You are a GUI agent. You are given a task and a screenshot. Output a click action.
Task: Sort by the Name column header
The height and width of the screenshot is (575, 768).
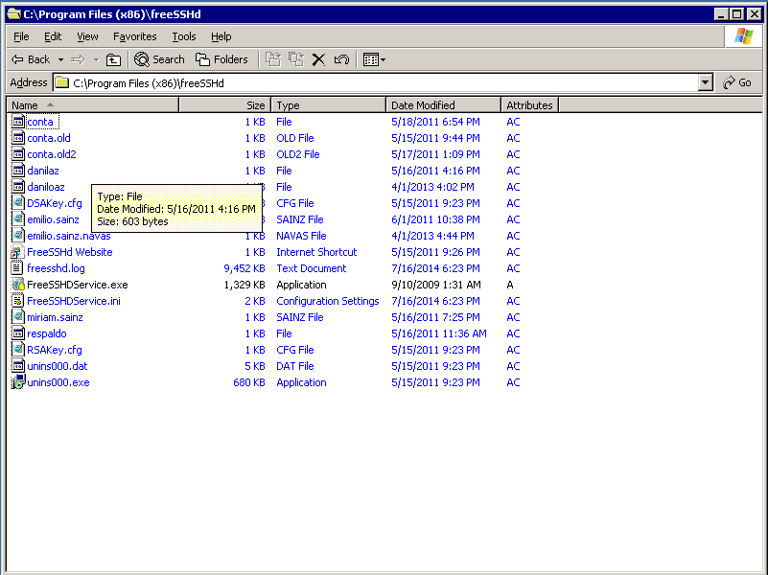(93, 105)
